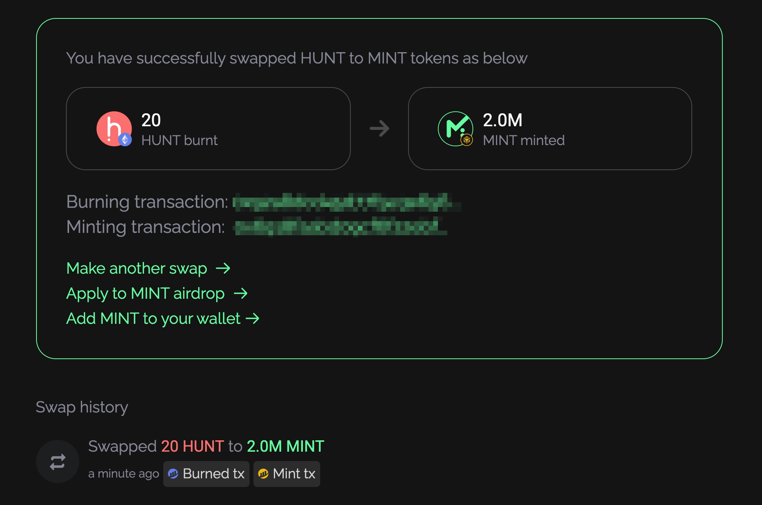The image size is (762, 505).
Task: Click the 'a minute ago' timestamp
Action: 124,474
